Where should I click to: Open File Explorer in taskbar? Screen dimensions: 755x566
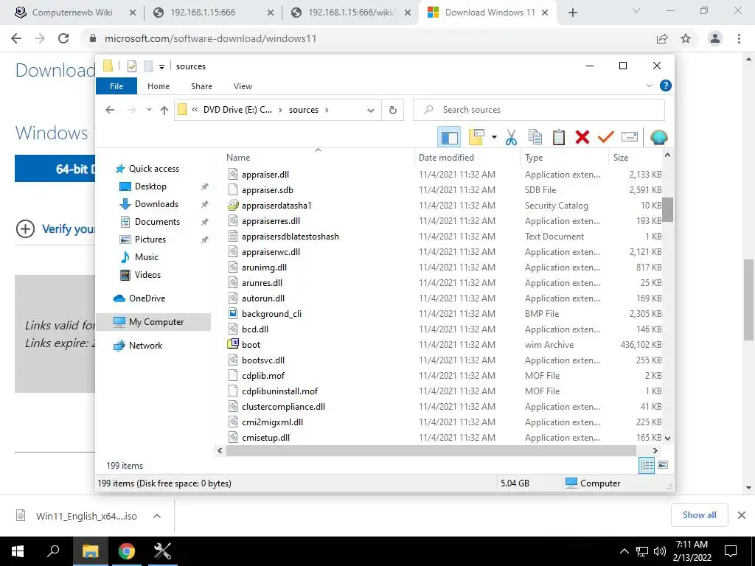pyautogui.click(x=90, y=551)
